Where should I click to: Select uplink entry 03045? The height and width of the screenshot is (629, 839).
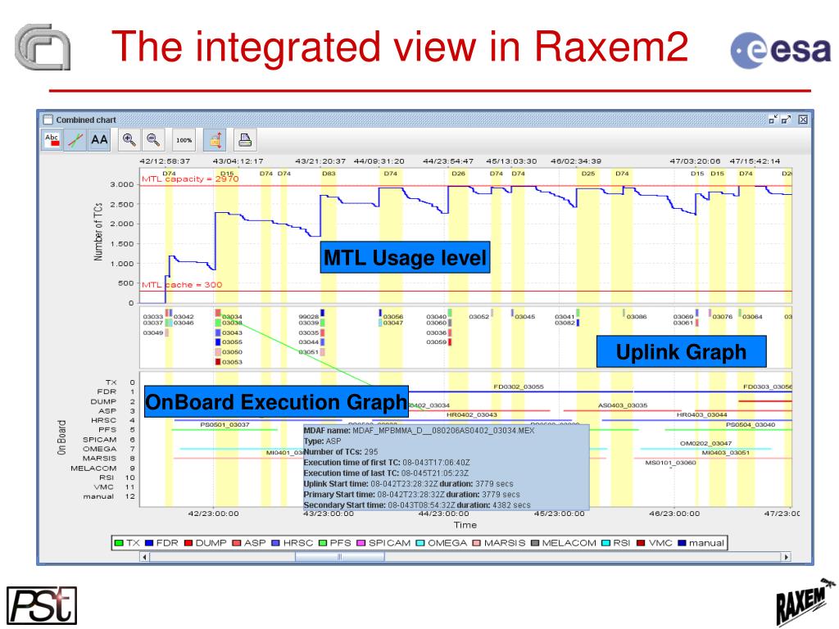pos(525,317)
